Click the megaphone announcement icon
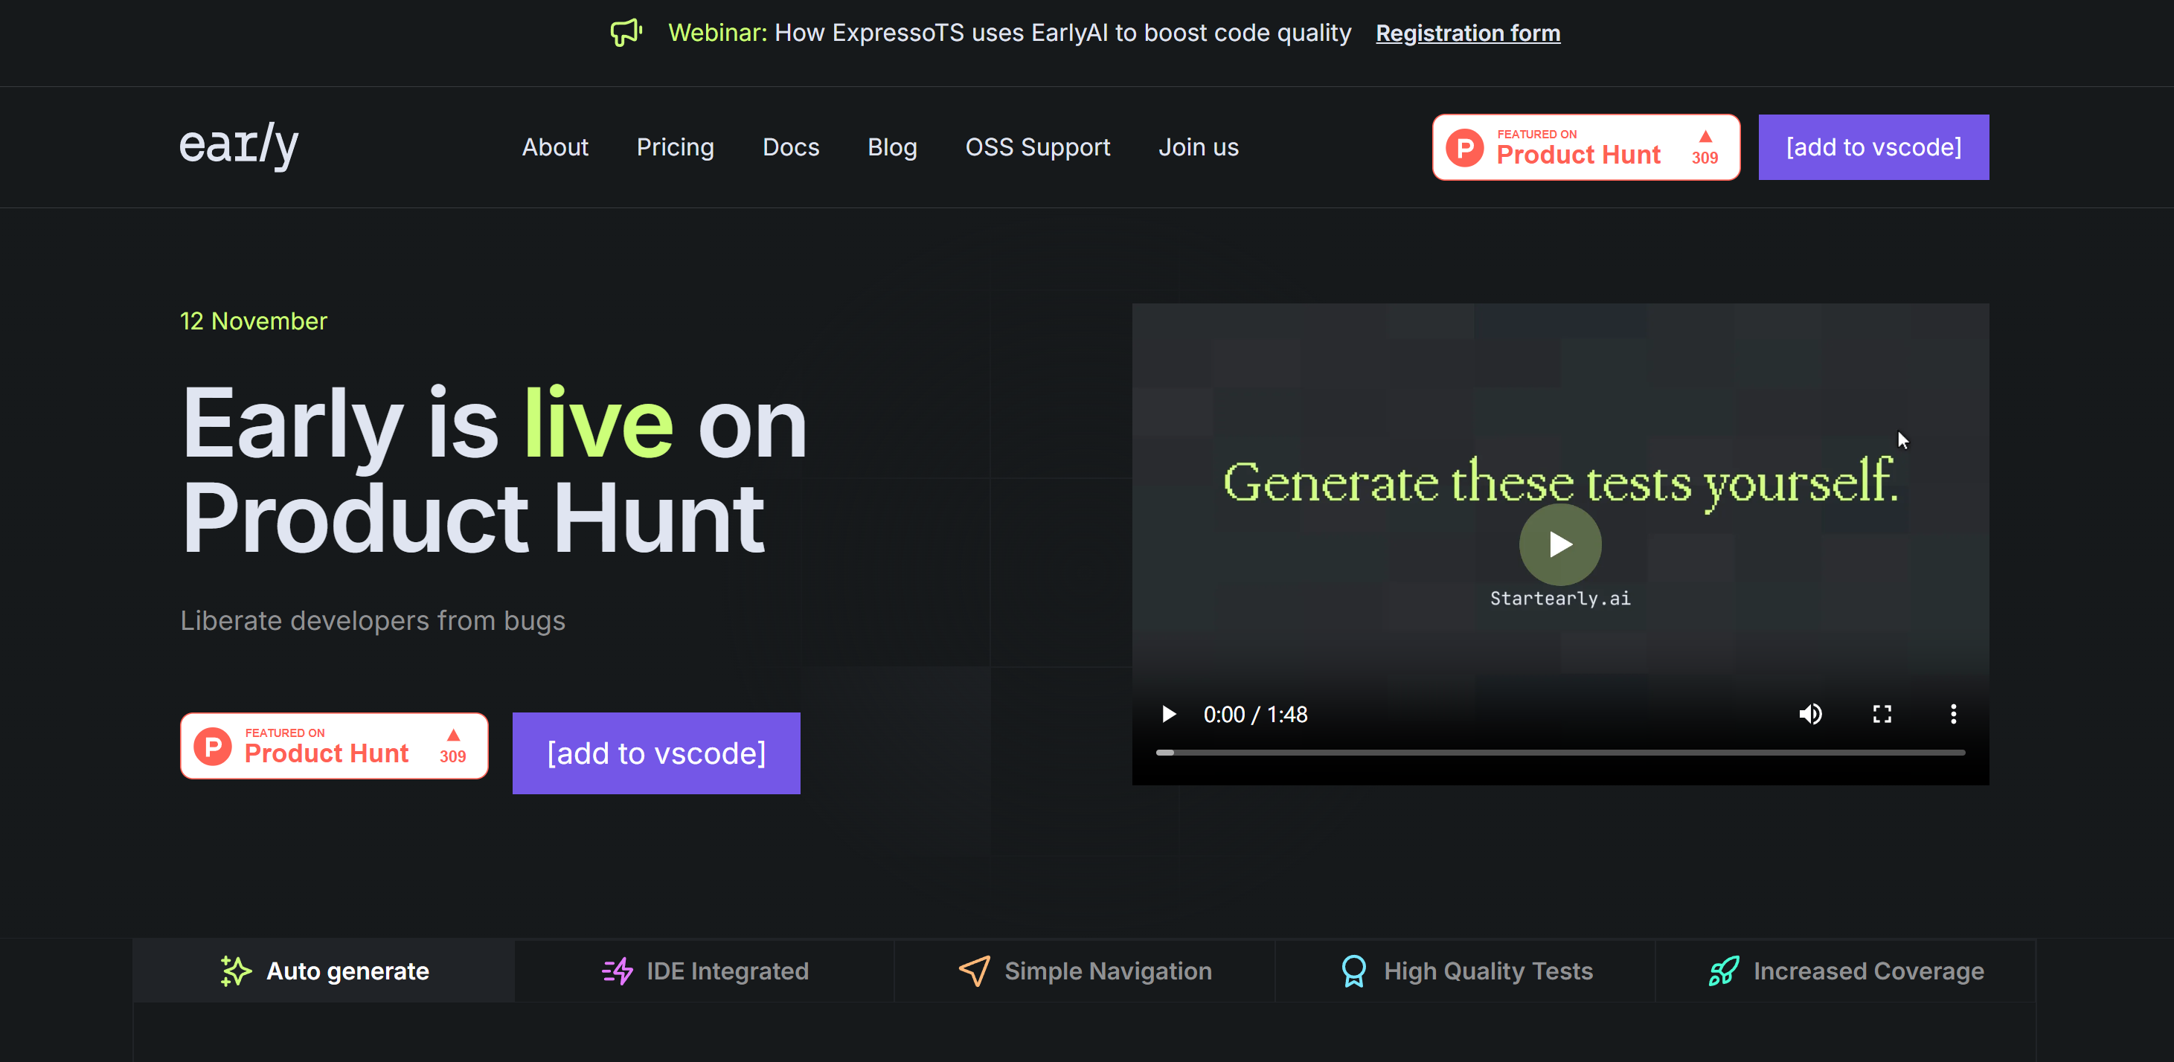 pyautogui.click(x=626, y=33)
